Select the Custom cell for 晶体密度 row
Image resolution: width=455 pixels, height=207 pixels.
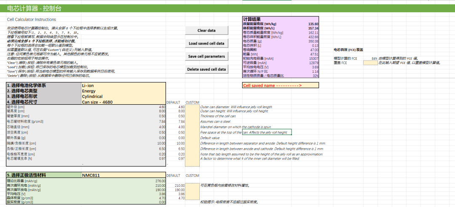pyautogui.click(x=193, y=198)
